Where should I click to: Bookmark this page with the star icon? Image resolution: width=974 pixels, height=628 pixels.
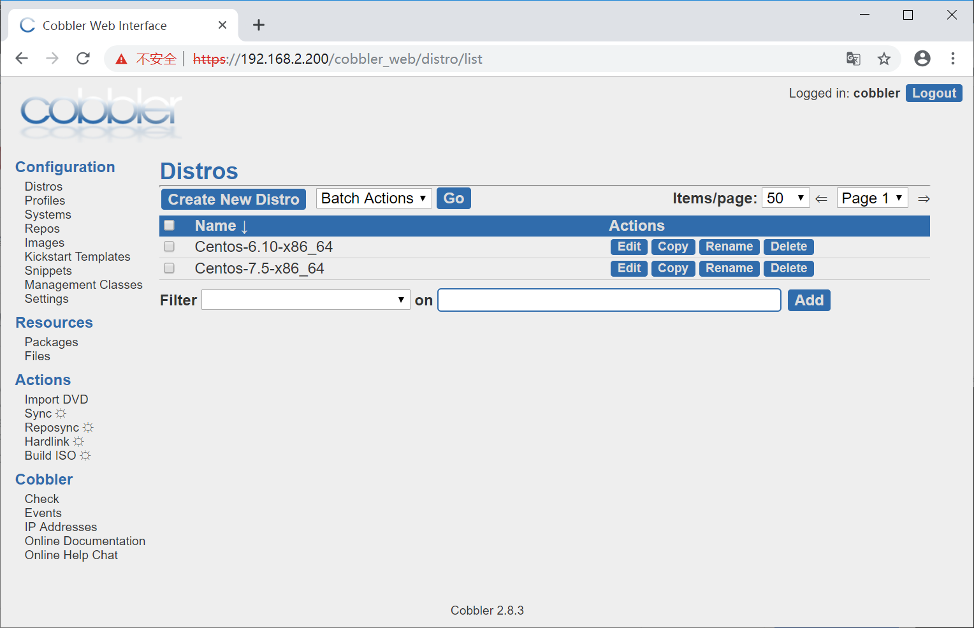(883, 59)
